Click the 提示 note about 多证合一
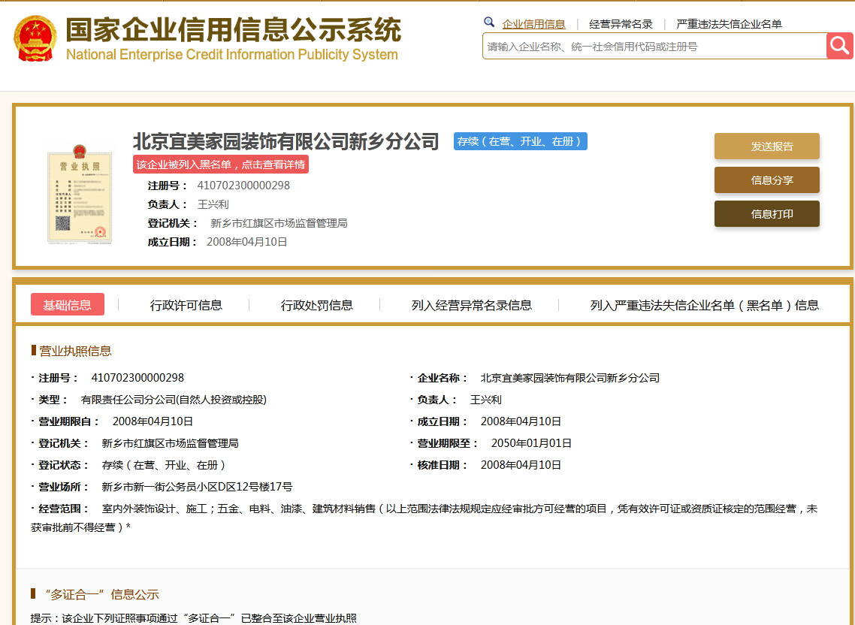 pos(194,618)
